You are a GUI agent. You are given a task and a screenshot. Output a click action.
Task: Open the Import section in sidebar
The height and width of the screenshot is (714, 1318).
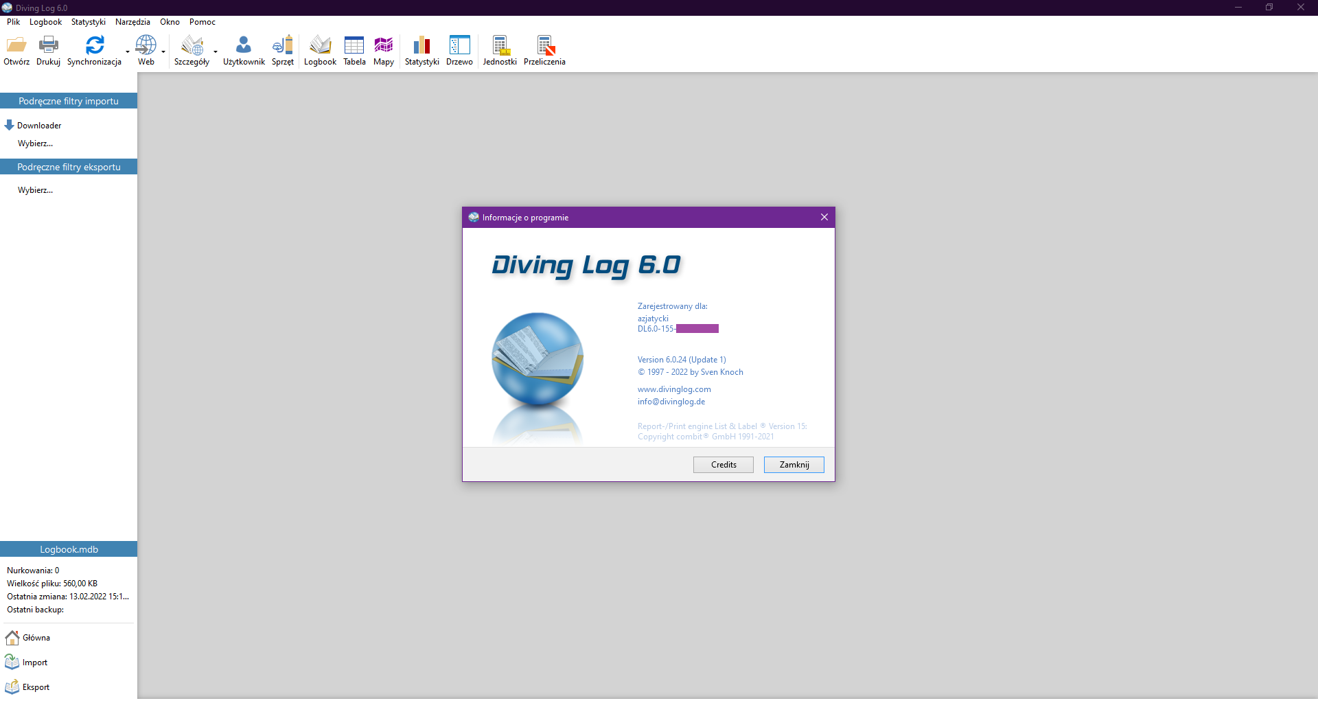(x=27, y=663)
